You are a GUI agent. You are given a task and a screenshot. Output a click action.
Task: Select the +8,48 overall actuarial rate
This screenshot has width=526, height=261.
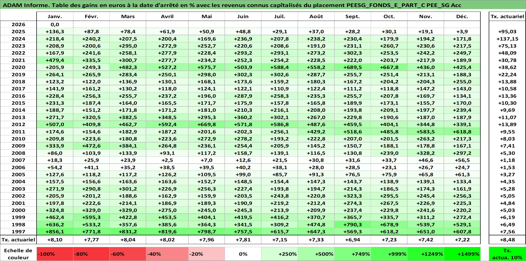(x=507, y=240)
